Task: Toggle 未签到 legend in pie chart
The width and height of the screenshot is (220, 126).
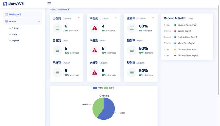Action: point(109,88)
